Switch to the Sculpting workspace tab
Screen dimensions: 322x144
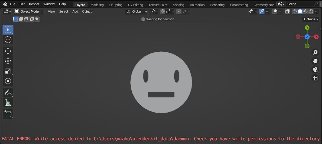pyautogui.click(x=116, y=5)
